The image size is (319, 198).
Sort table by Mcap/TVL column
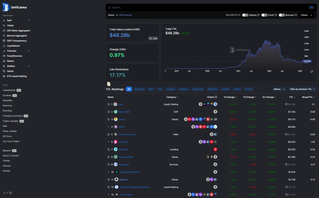click(x=308, y=97)
